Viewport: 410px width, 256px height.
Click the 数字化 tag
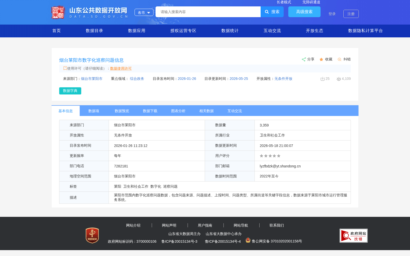pyautogui.click(x=156, y=186)
